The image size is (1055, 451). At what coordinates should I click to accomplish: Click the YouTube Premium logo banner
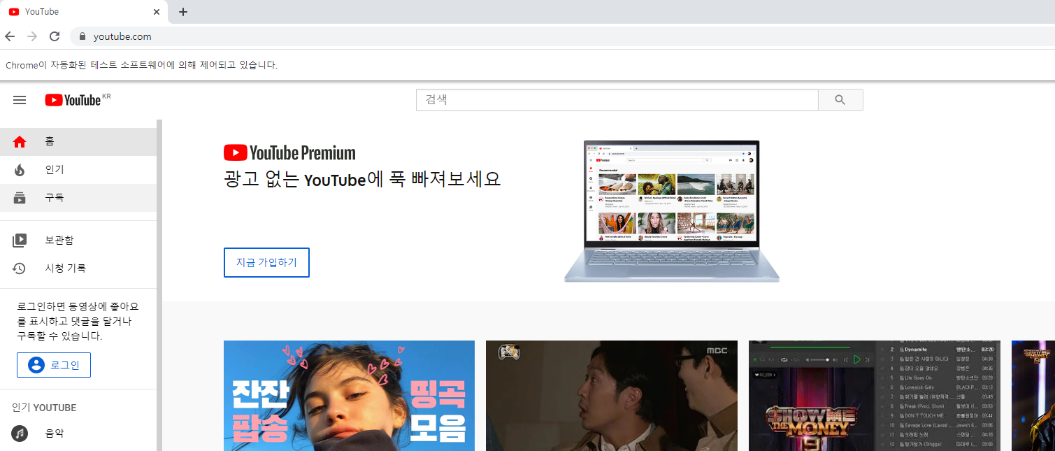click(x=289, y=152)
